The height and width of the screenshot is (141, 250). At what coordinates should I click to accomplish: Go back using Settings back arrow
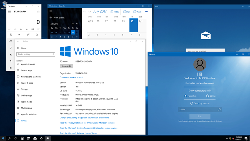pyautogui.click(x=18, y=41)
